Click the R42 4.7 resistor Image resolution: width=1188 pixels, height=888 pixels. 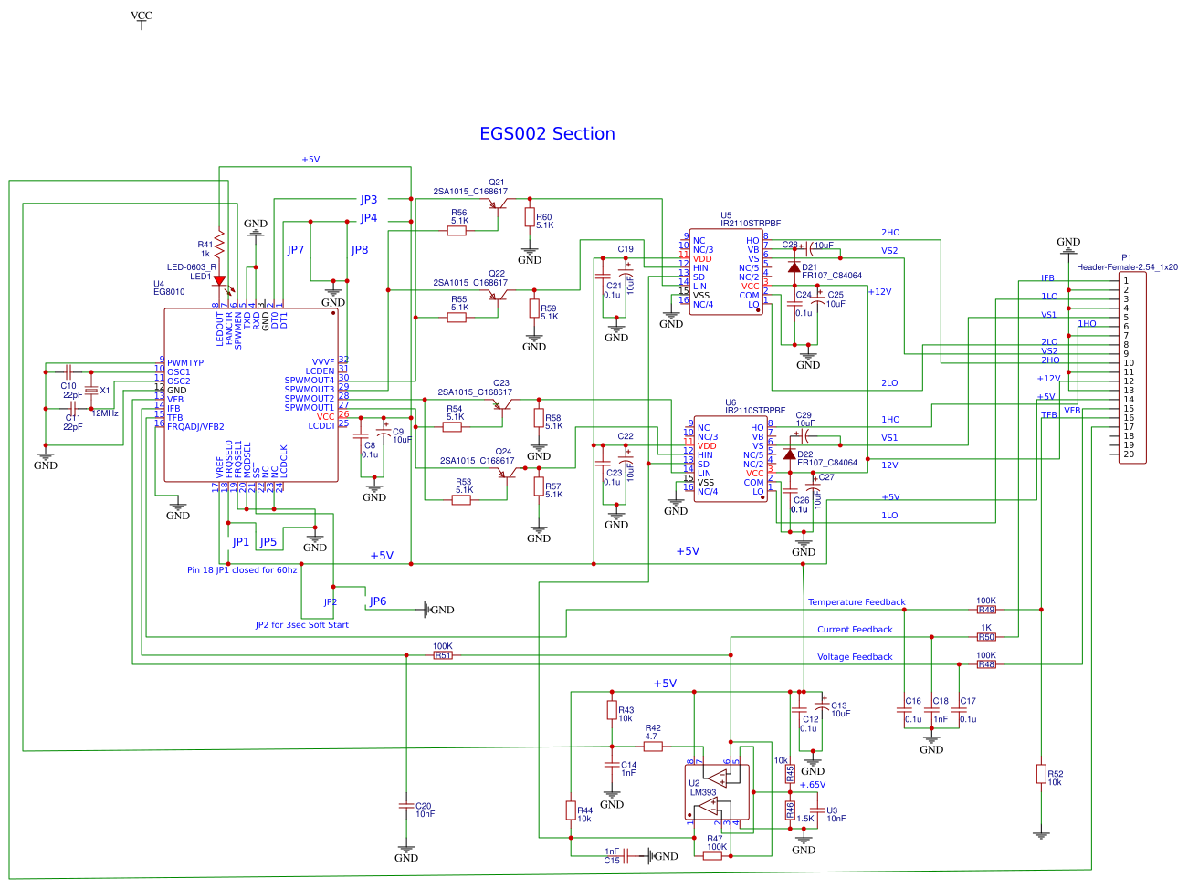pos(653,747)
